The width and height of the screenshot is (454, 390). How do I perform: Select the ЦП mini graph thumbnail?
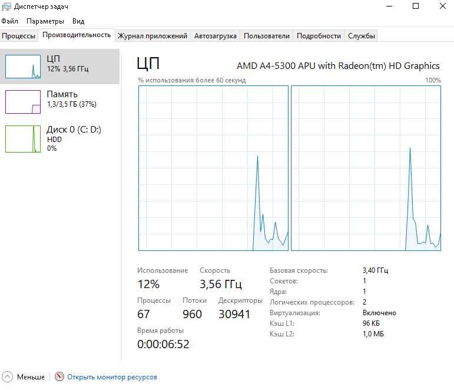click(x=23, y=67)
